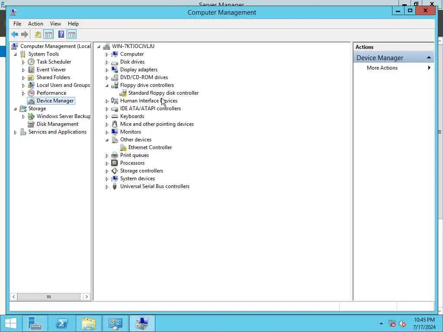Collapse the Other devices category

pyautogui.click(x=107, y=140)
